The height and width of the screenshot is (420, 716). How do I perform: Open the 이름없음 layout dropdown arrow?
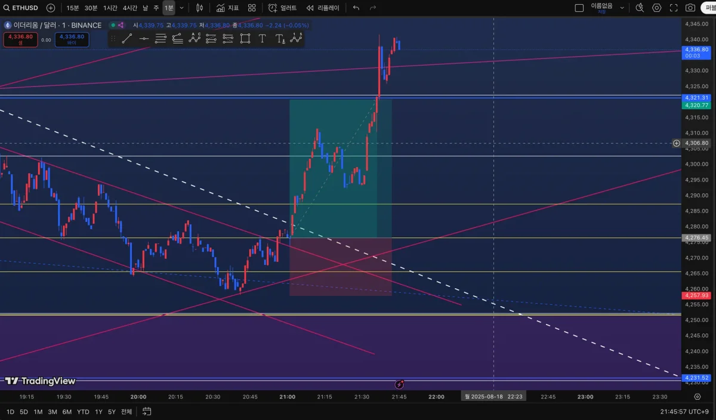622,8
